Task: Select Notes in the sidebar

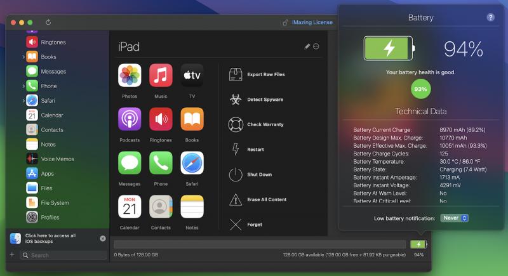Action: tap(41, 144)
